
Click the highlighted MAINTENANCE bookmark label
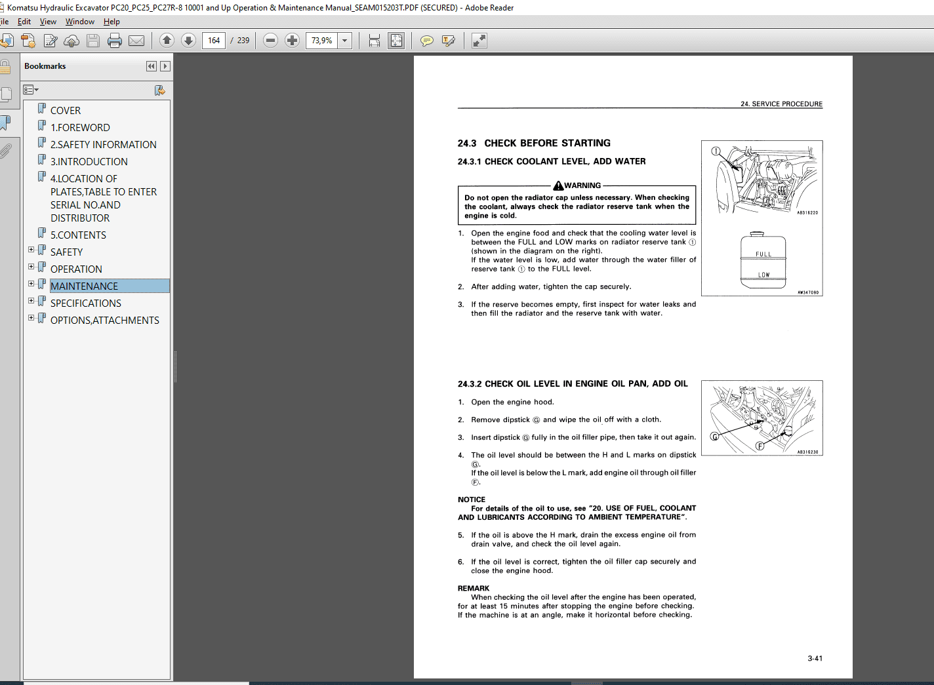[x=85, y=286]
